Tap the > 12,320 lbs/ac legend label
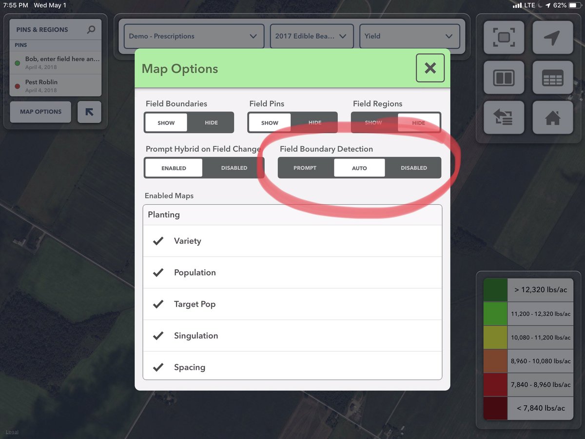585x439 pixels. (540, 290)
